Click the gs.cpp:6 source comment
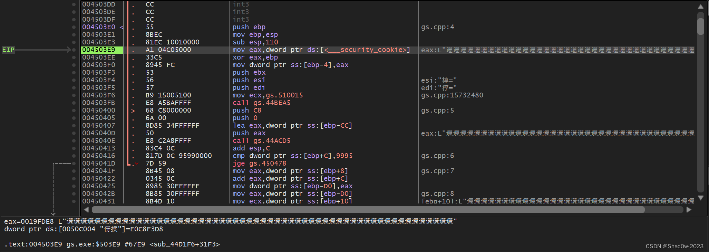Image resolution: width=709 pixels, height=252 pixels. [438, 156]
